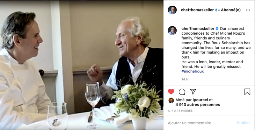Share post with the paper plane icon
This screenshot has width=255, height=130.
(193, 92)
